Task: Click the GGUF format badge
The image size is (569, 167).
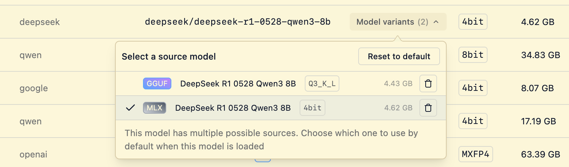Action: (x=157, y=84)
